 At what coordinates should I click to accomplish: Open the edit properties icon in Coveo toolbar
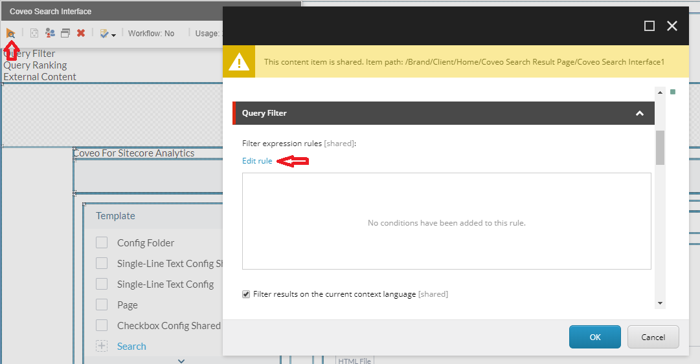point(10,33)
